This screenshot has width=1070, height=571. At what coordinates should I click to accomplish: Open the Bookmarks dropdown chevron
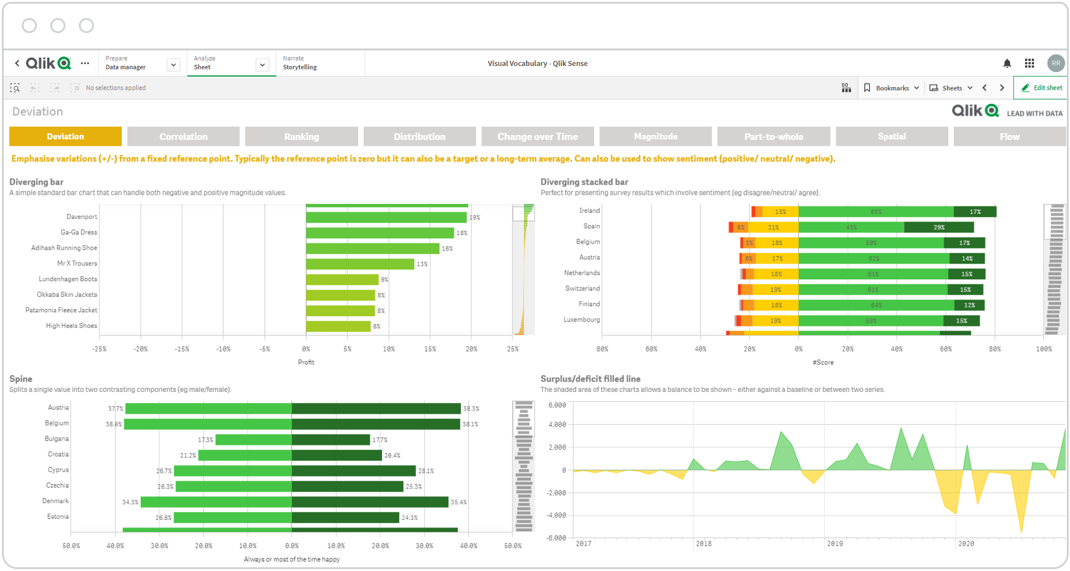916,88
